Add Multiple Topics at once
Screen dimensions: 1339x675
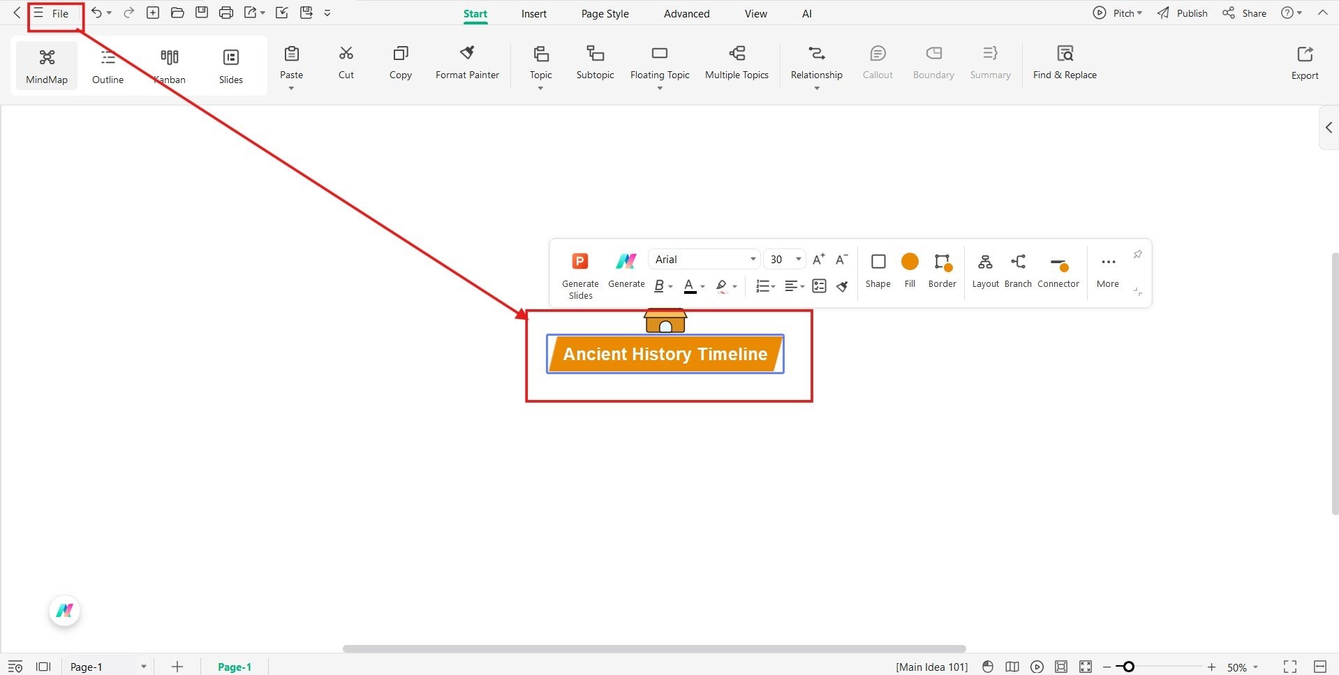[x=737, y=63]
